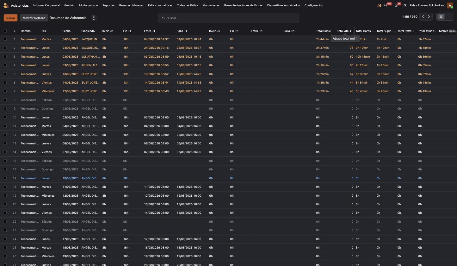Click the search magnifier icon
Viewport: 457px width, 266px height.
(x=164, y=18)
